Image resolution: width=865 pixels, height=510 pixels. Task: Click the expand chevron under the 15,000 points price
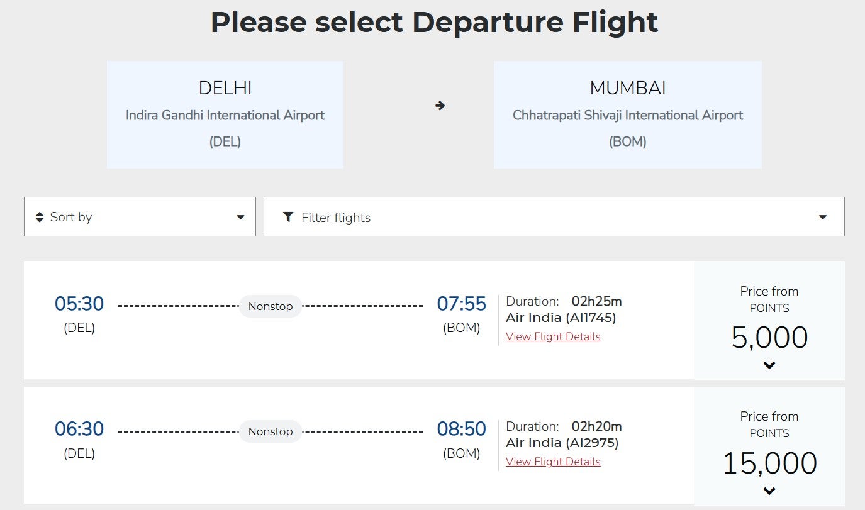pos(769,490)
